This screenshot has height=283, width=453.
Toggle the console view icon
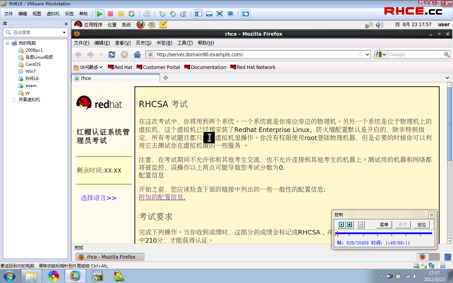(x=246, y=14)
